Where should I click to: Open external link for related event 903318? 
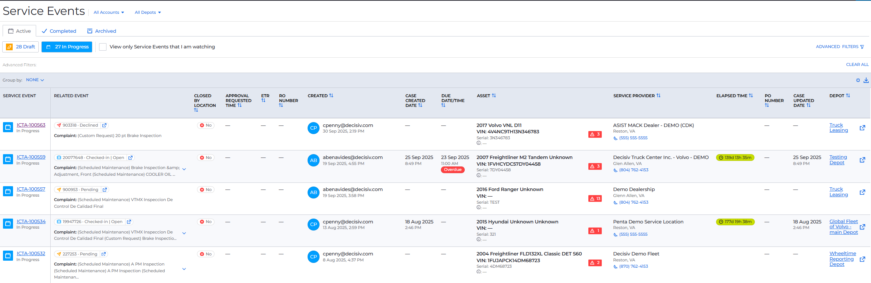tap(104, 125)
